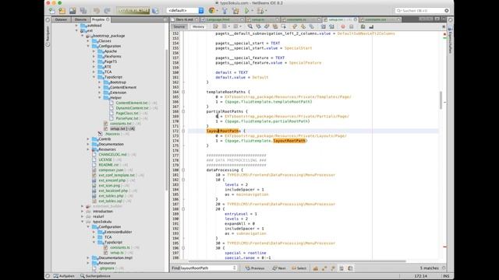Toggle Wrap Around in find bar

tap(350, 268)
